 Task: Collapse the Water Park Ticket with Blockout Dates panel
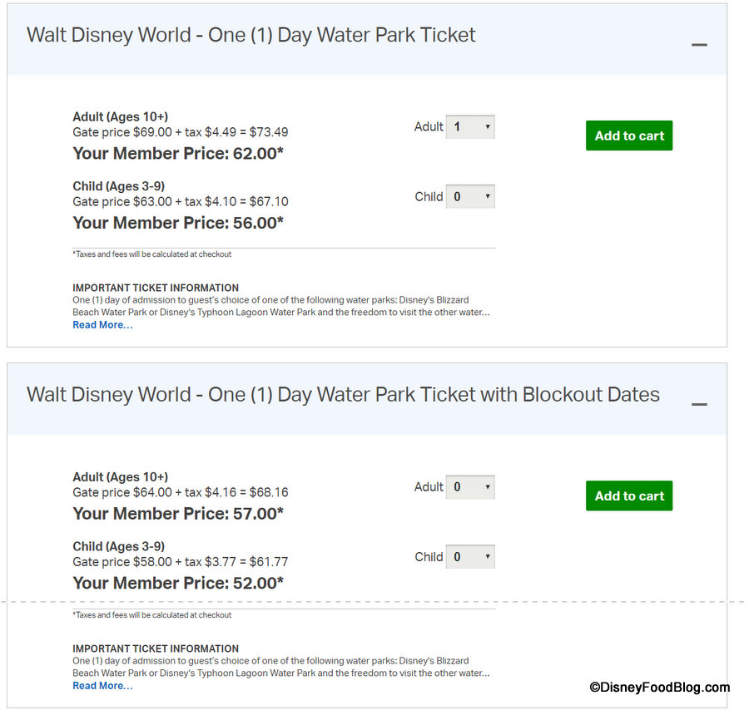point(699,404)
